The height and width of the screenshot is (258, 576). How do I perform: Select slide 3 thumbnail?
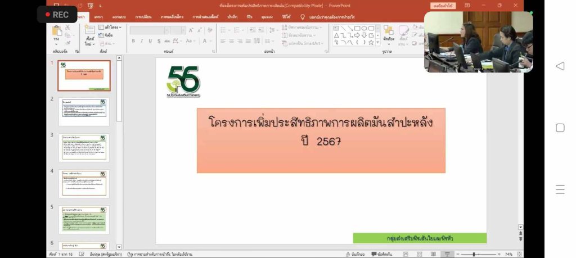(84, 147)
